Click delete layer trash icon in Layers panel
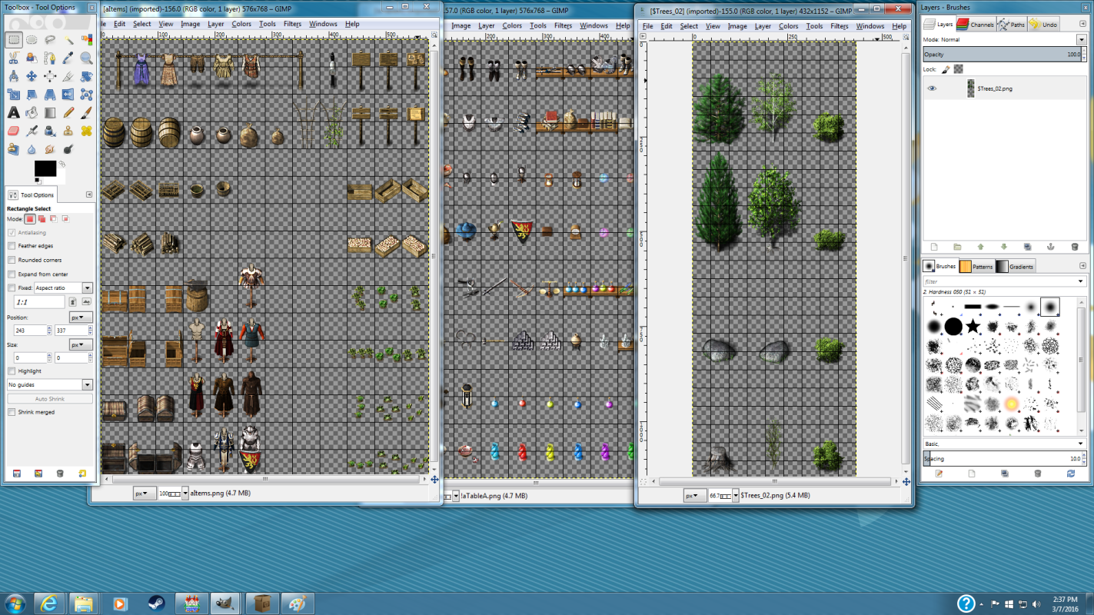This screenshot has width=1094, height=615. coord(1074,247)
